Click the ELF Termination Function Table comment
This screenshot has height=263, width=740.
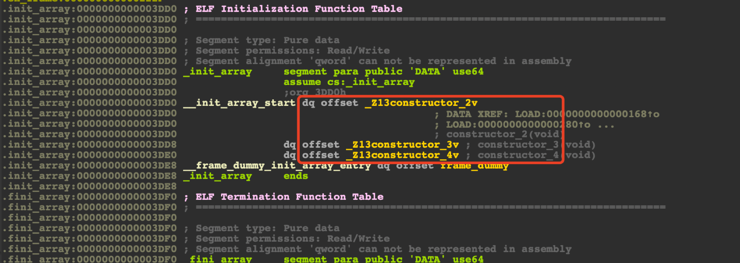coord(289,197)
